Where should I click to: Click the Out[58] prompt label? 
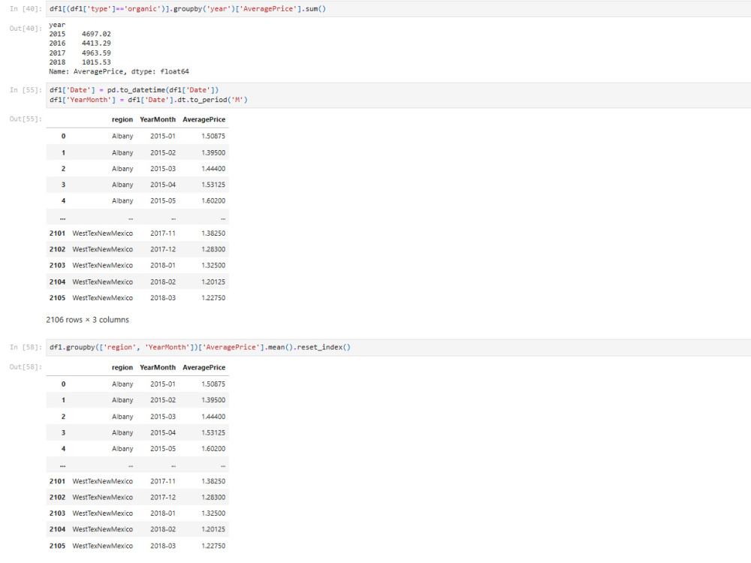point(26,367)
